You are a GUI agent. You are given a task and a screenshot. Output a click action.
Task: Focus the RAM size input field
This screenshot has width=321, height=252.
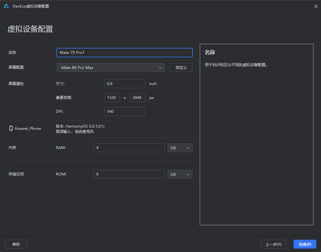tap(129, 148)
